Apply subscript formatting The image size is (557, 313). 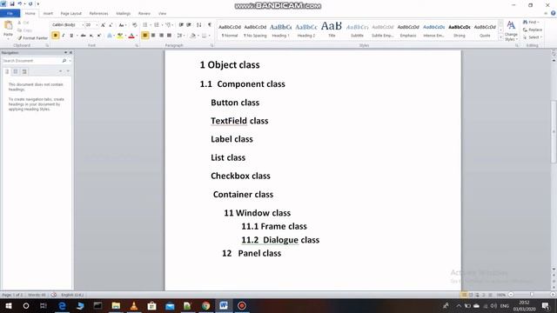tap(91, 36)
